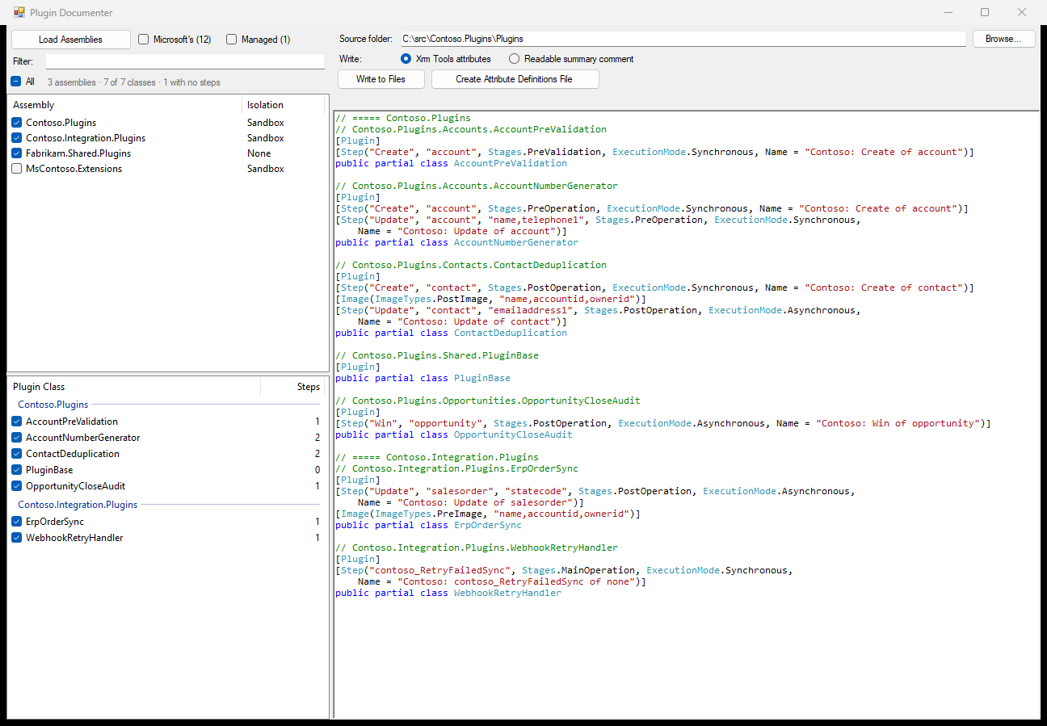
Task: Toggle the All assemblies checkbox
Action: (16, 82)
